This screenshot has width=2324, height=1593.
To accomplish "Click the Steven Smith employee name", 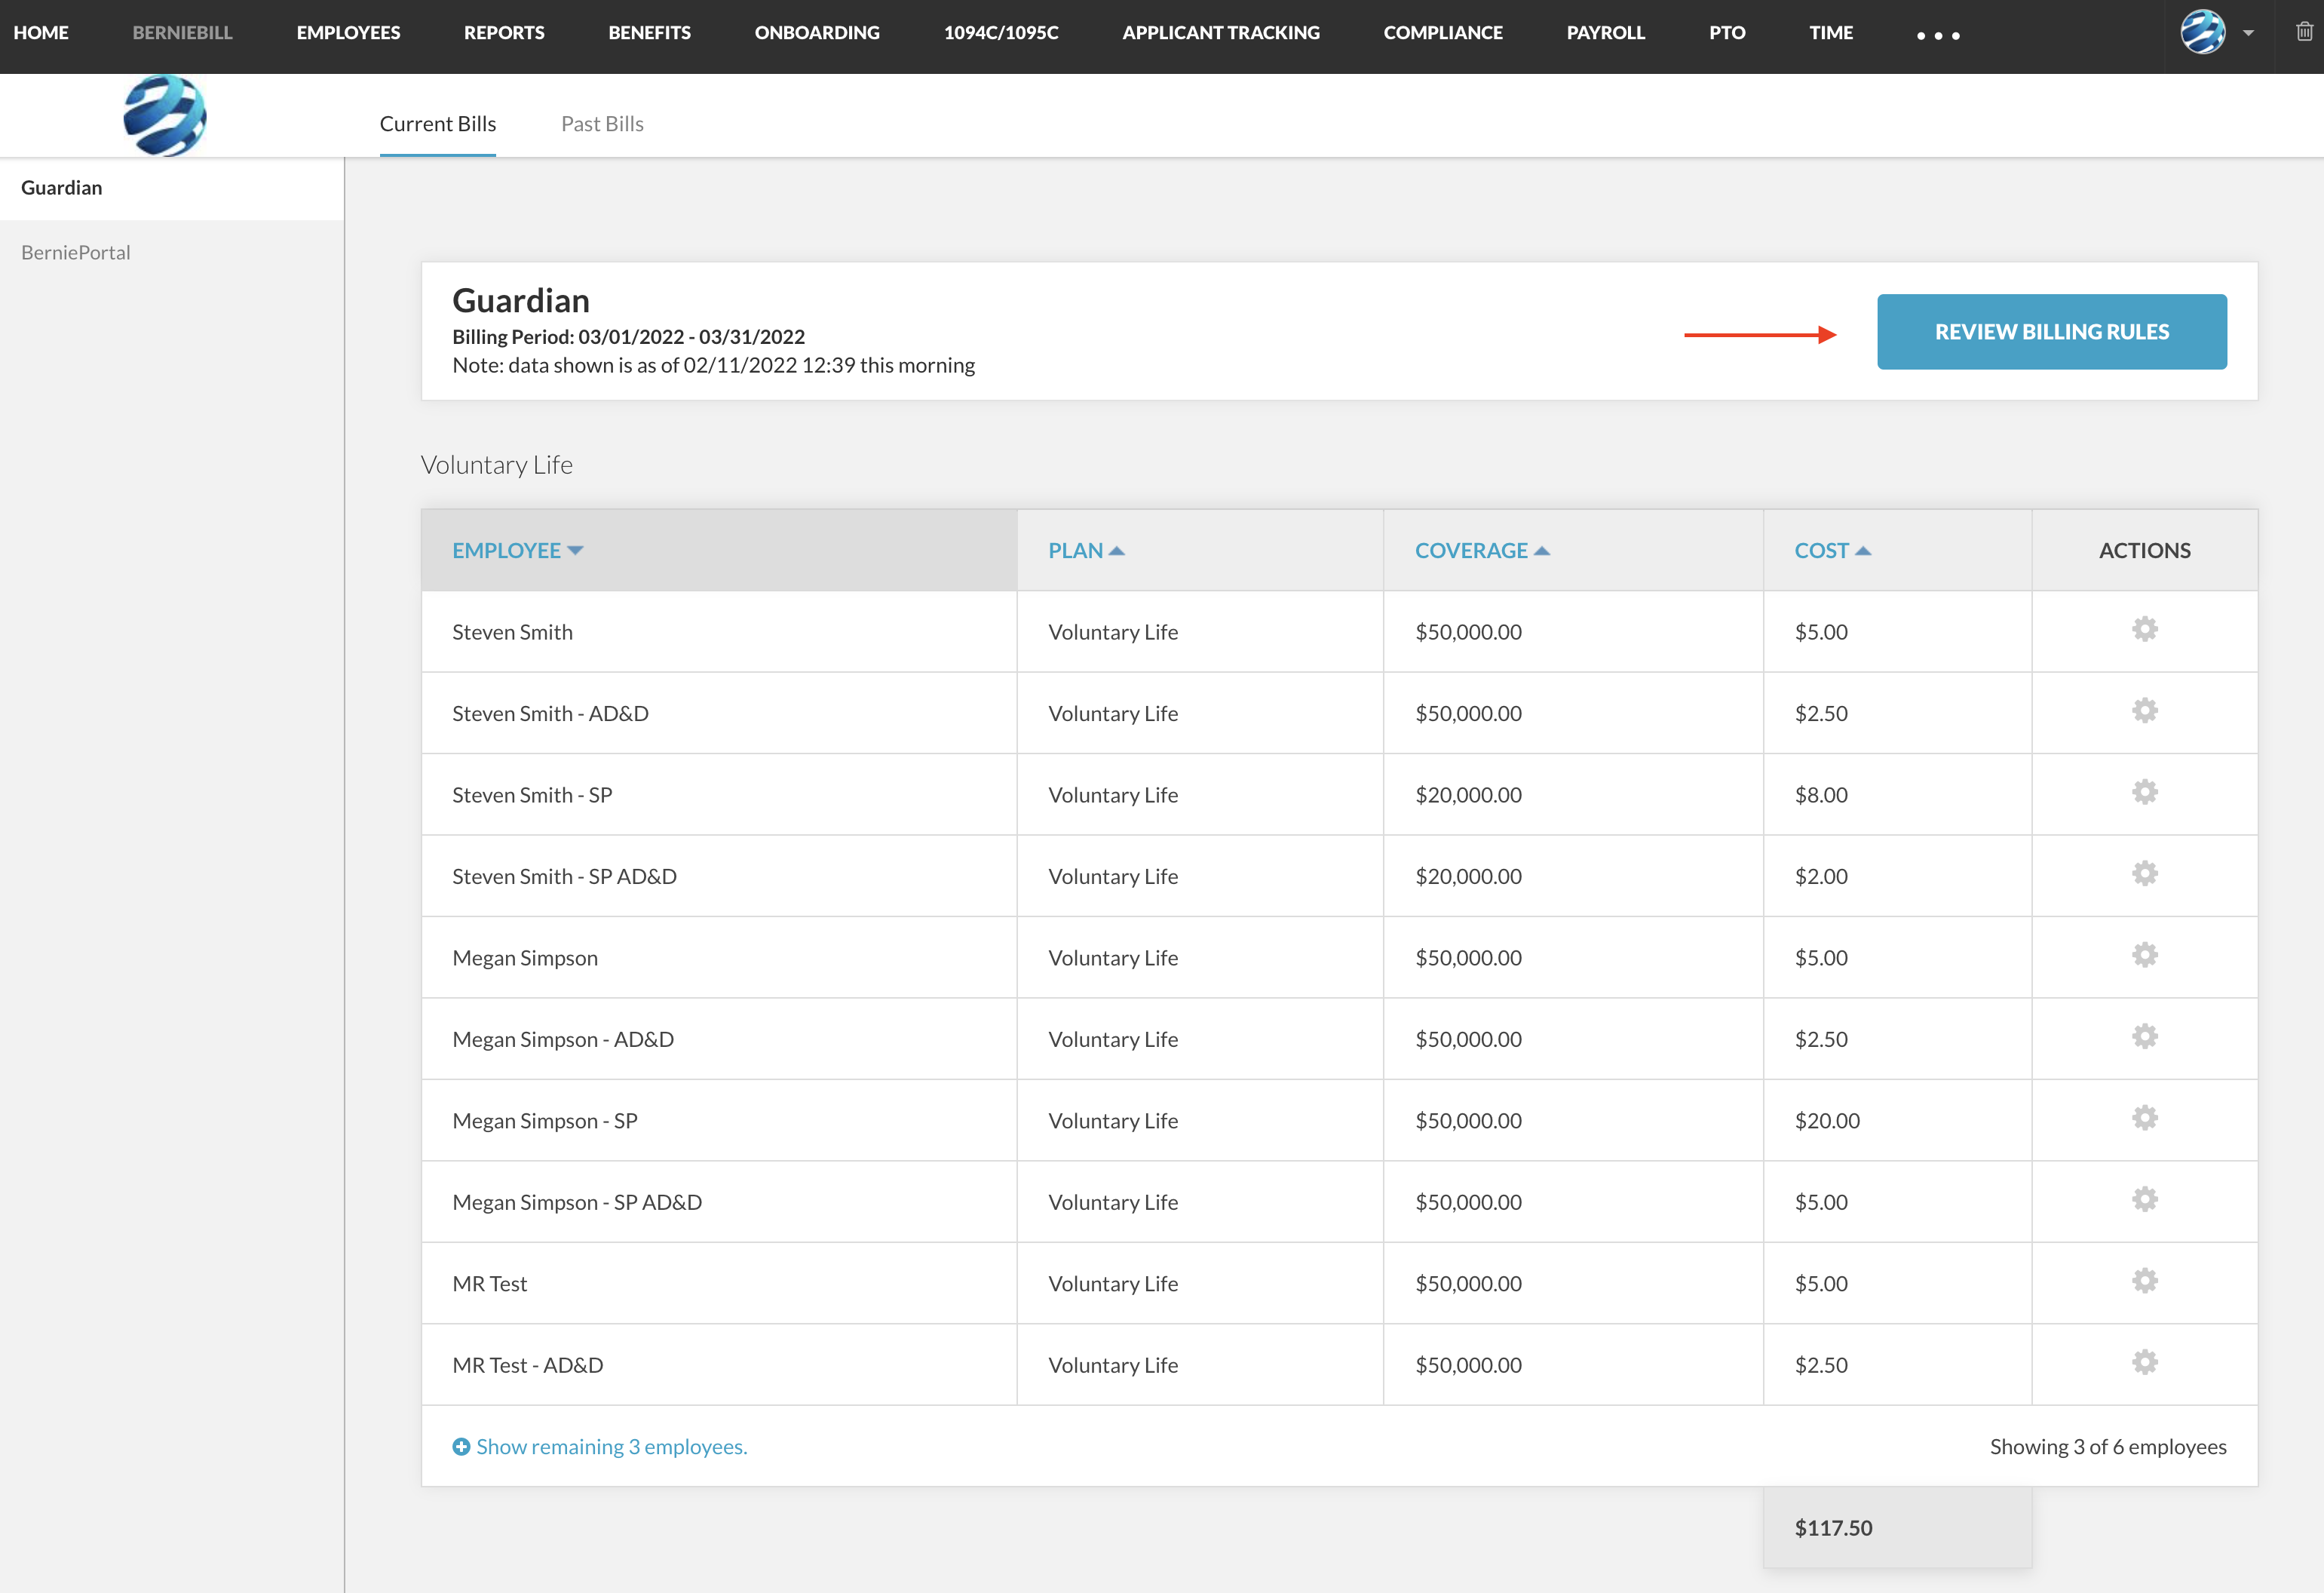I will 512,632.
